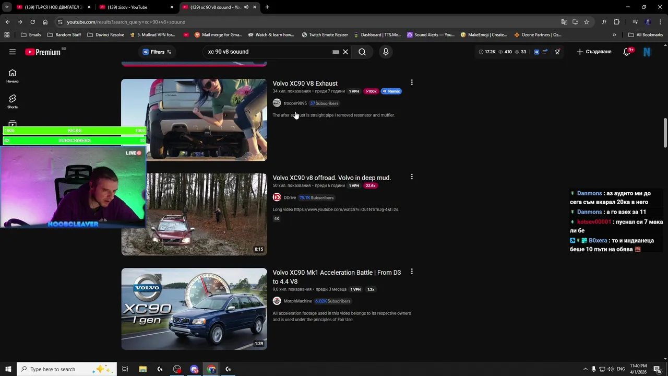The height and width of the screenshot is (376, 668).
Task: Click the Windows taskbar search box
Action: point(67,369)
